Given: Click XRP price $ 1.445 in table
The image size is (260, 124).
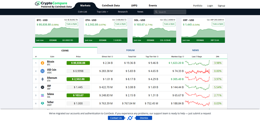Looking at the screenshot, I should click(x=78, y=87).
